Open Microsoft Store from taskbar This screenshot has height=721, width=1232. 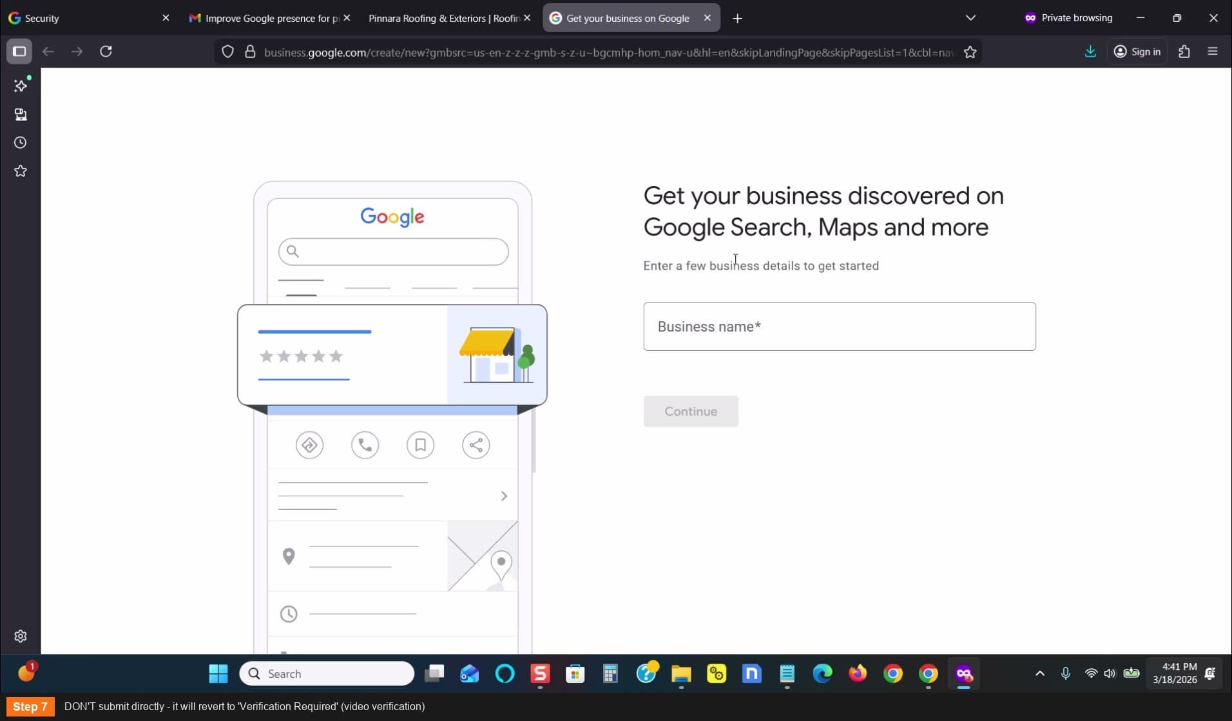575,674
